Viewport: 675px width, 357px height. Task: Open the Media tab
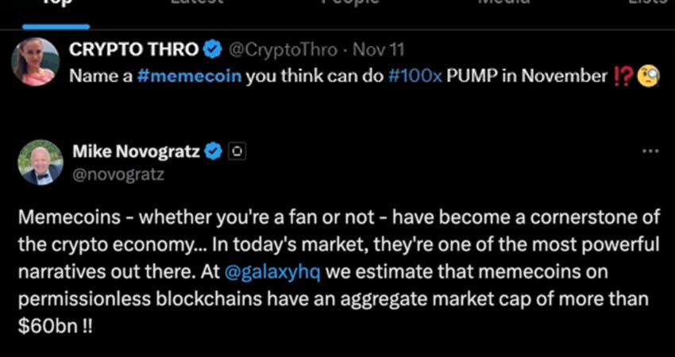[x=503, y=3]
